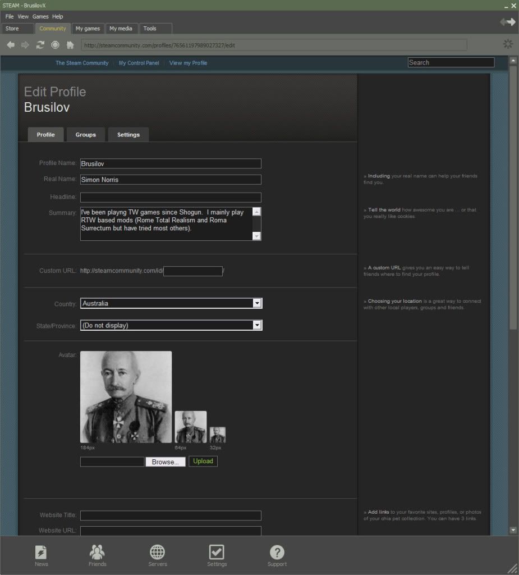Switch to the Groups tab
Screen dimensions: 519x575
(x=86, y=135)
